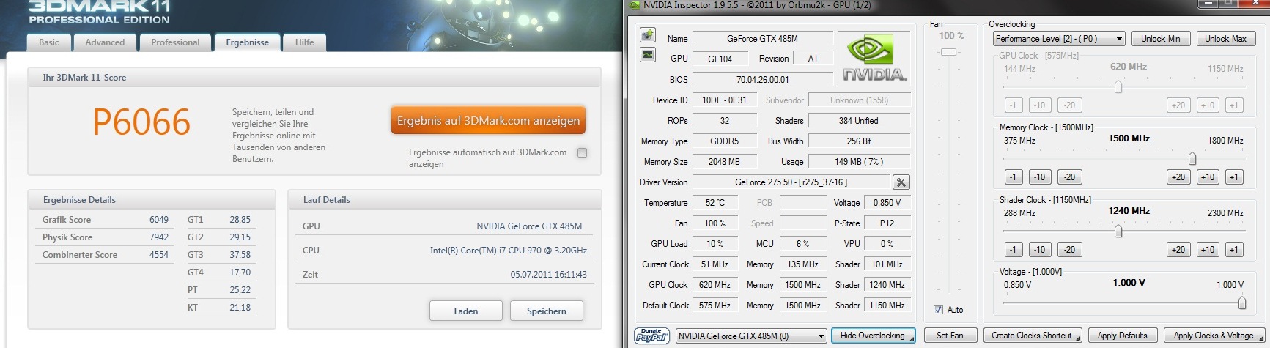Click the P-State value P12

[887, 223]
